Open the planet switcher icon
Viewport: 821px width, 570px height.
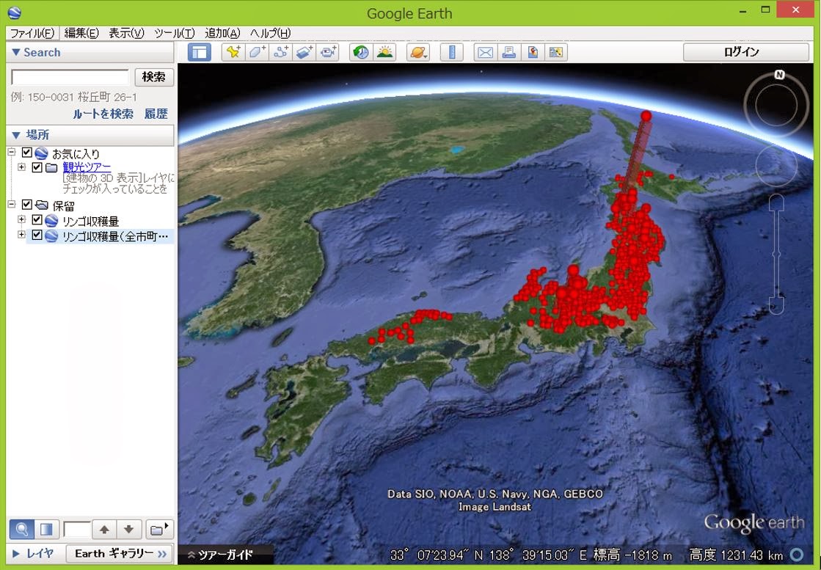[x=417, y=52]
